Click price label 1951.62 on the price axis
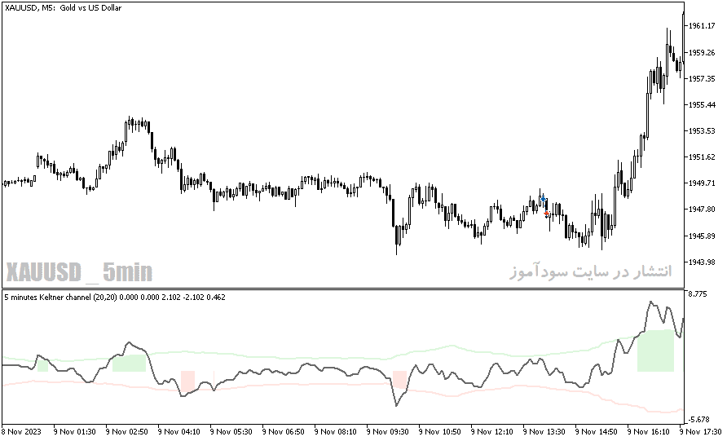Viewport: 727px width, 441px height. (702, 157)
